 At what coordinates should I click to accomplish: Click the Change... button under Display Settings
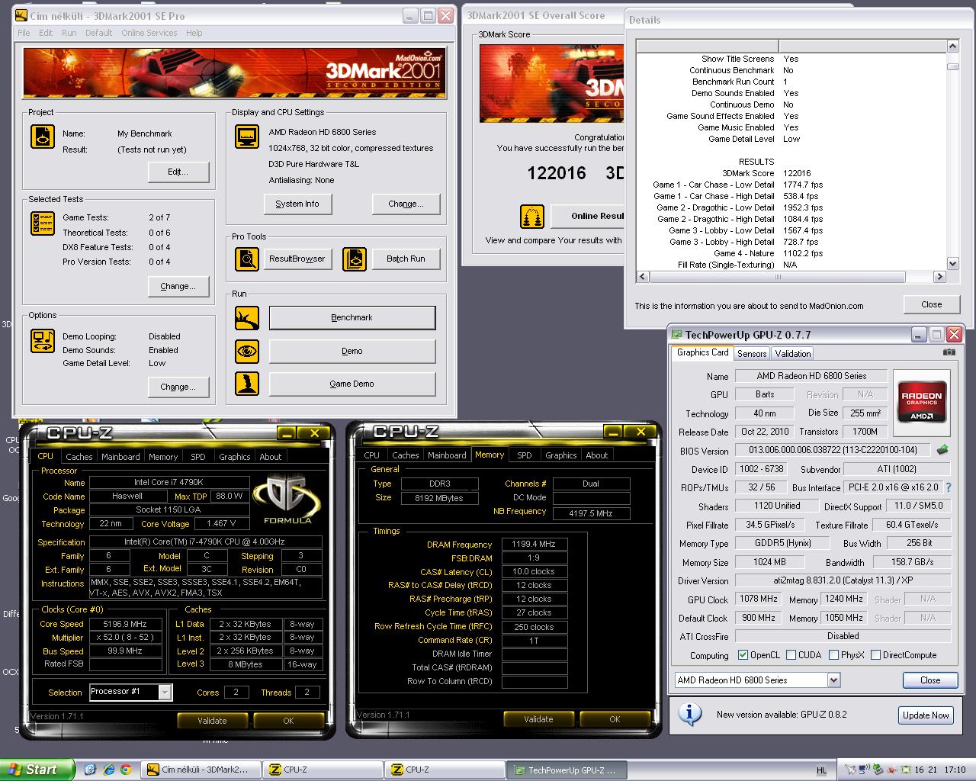[406, 204]
